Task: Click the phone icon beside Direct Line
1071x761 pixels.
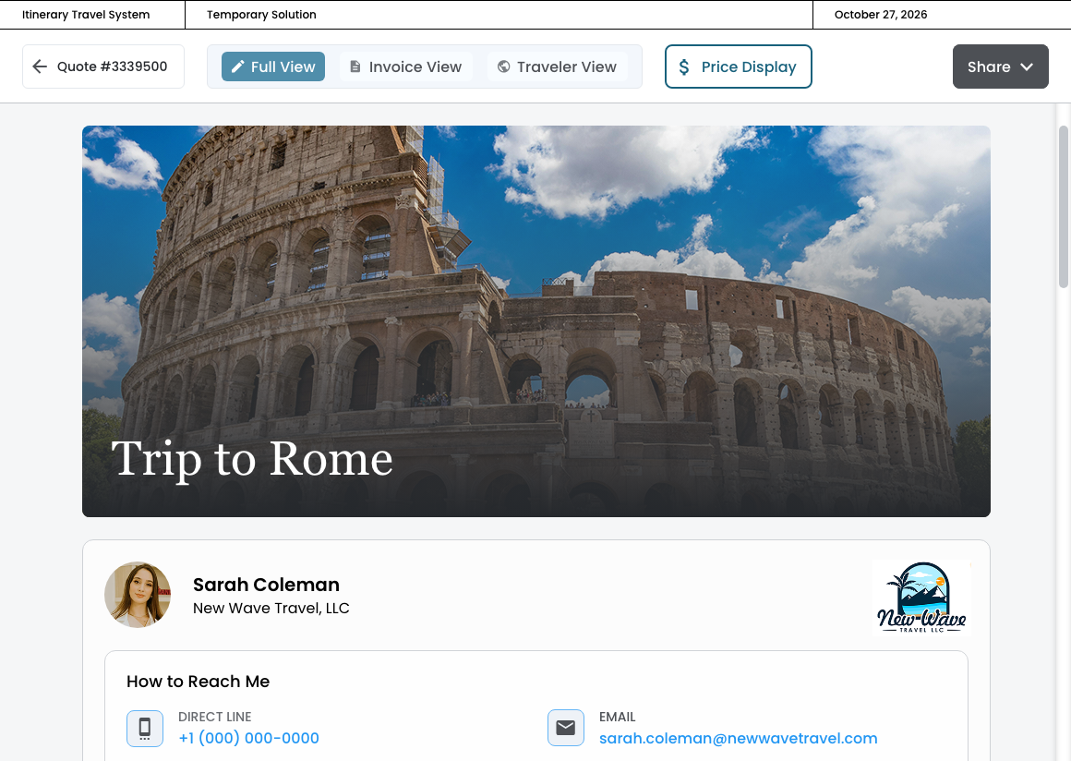Action: tap(145, 728)
